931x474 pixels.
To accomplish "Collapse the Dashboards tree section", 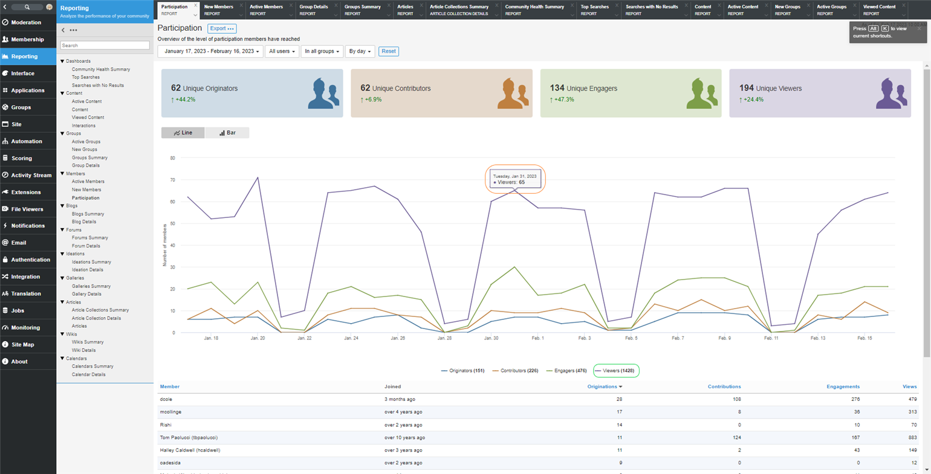I will point(62,62).
